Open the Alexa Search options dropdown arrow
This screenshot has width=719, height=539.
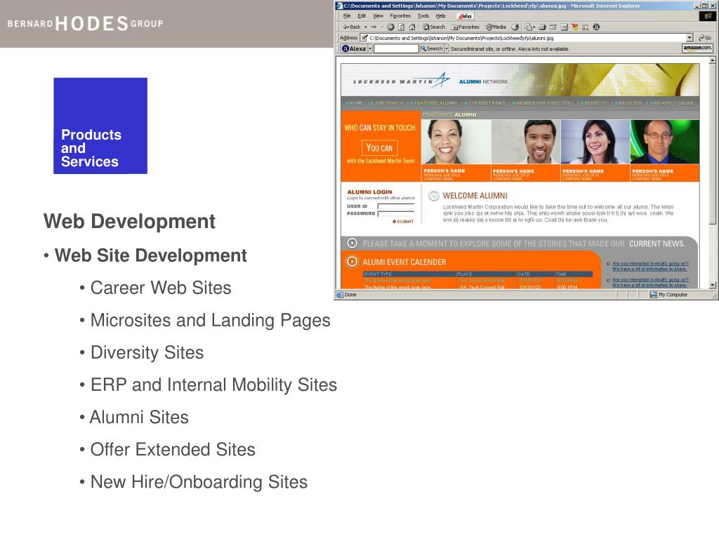point(446,48)
